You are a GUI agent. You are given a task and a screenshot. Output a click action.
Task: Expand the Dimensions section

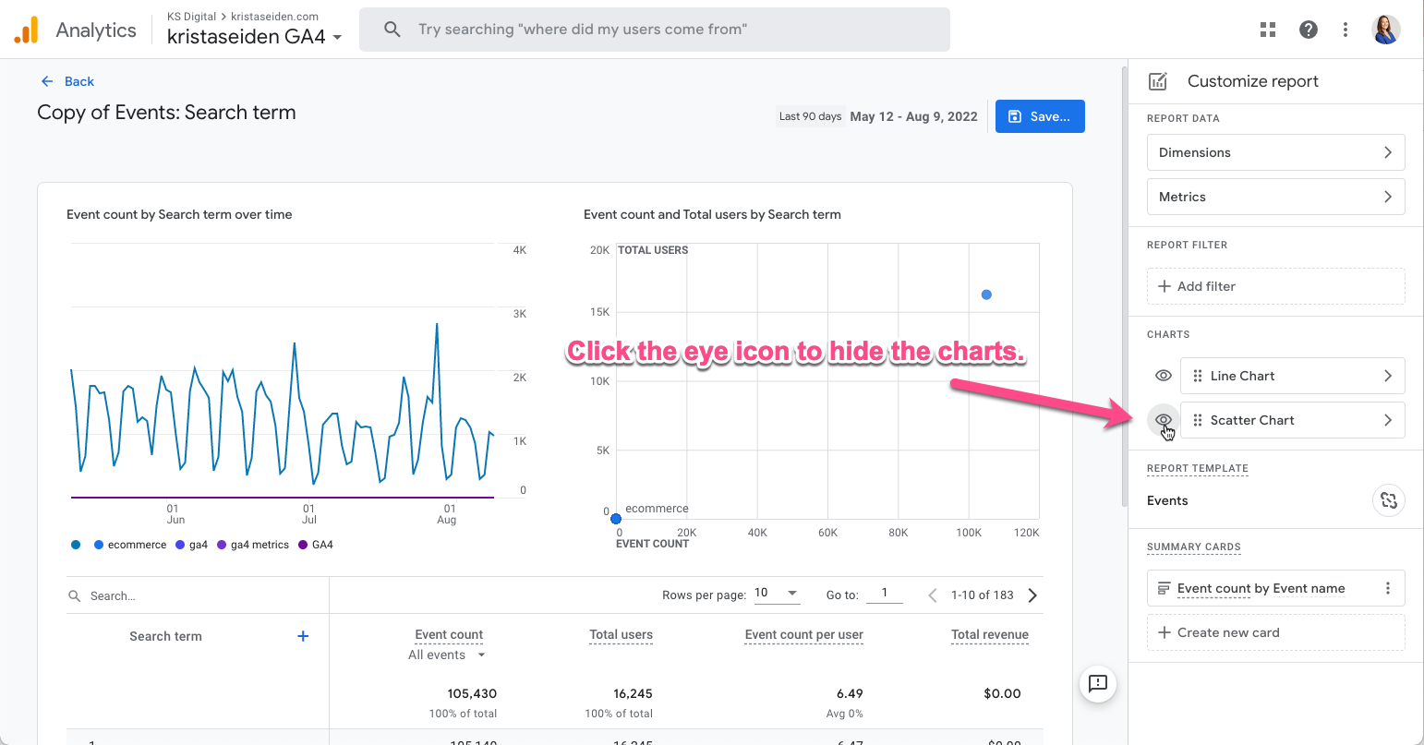1275,152
